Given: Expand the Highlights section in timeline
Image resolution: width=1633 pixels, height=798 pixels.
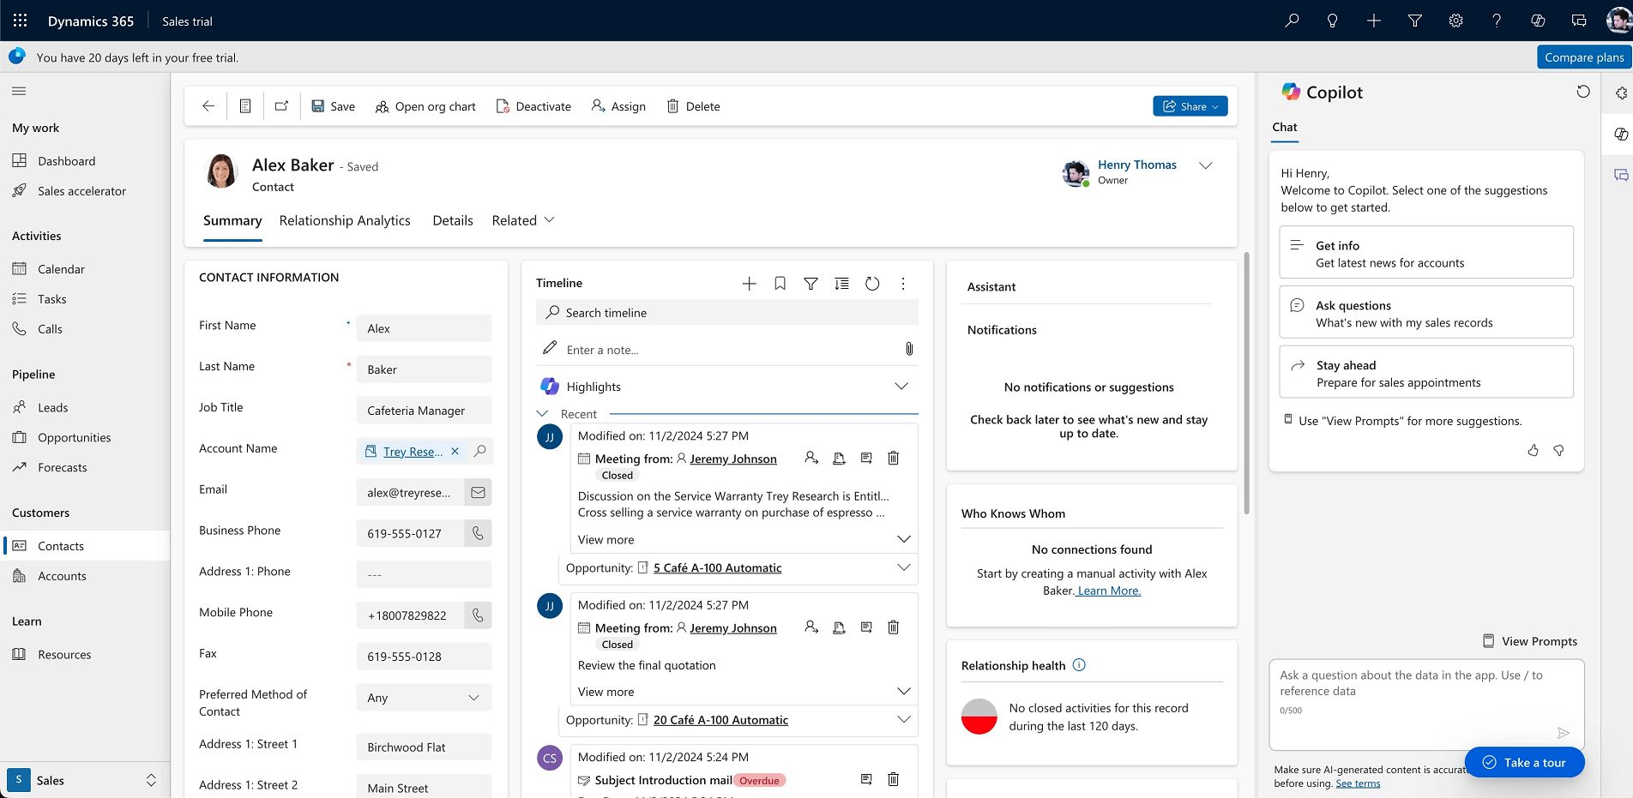Looking at the screenshot, I should [901, 386].
